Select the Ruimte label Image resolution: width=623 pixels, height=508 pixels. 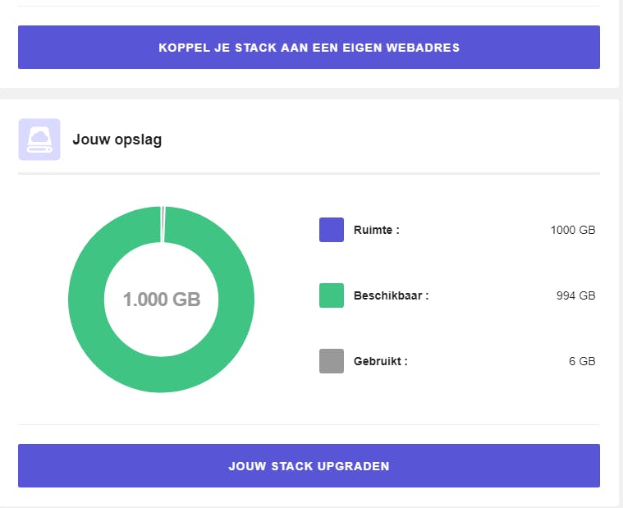tap(376, 230)
